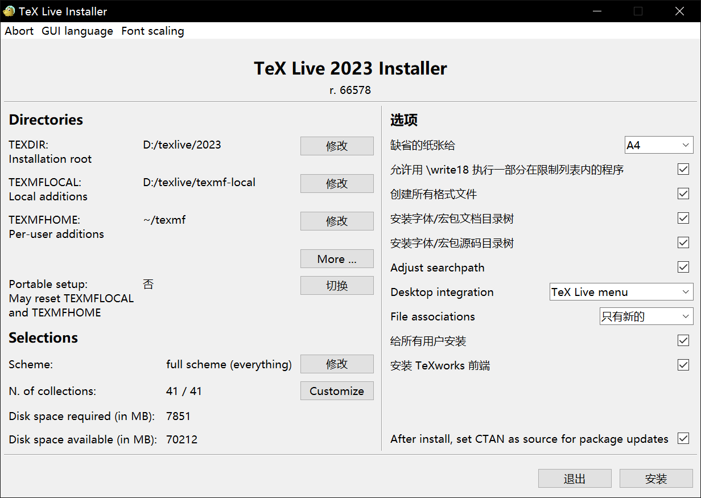Open the Font scaling menu
701x498 pixels.
pos(152,31)
